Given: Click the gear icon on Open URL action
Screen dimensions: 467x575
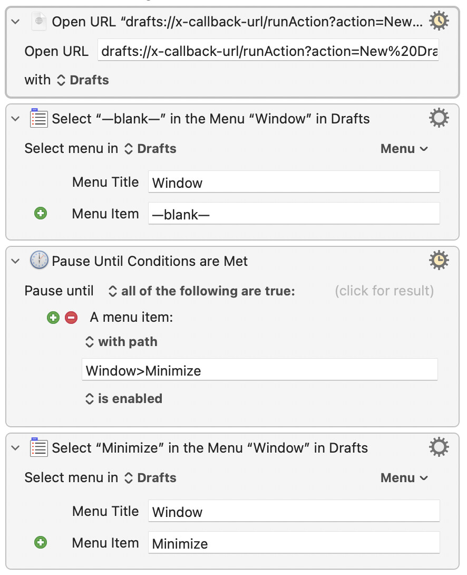Looking at the screenshot, I should click(x=439, y=21).
